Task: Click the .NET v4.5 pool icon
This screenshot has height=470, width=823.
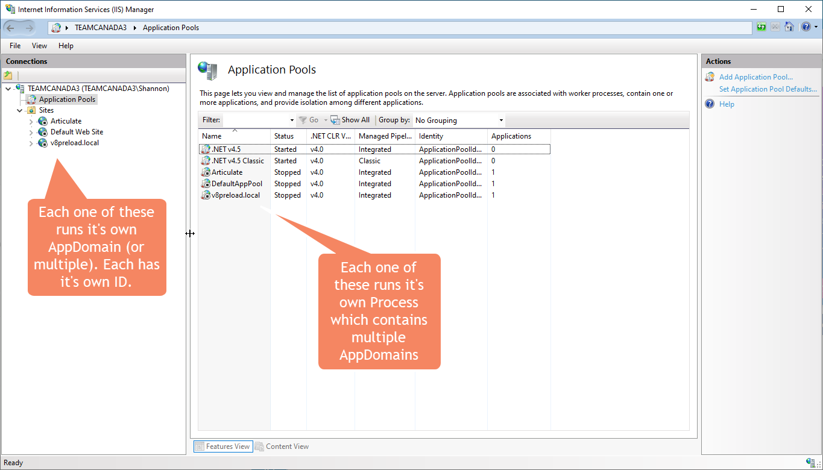Action: [206, 149]
